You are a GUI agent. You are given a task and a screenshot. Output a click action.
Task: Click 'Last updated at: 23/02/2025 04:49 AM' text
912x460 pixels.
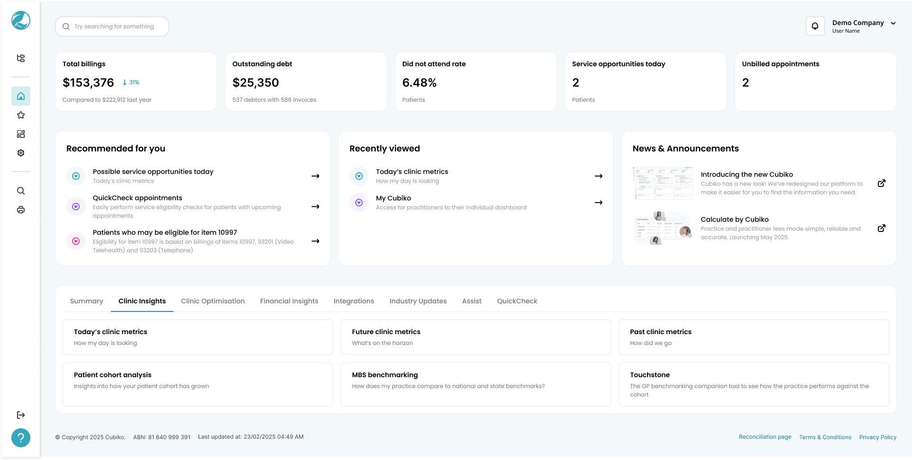point(251,437)
